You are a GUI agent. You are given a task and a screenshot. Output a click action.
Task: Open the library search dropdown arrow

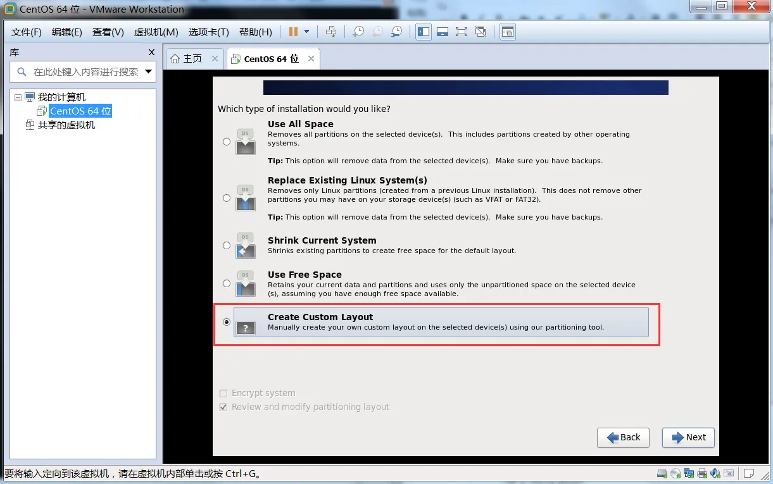[x=149, y=71]
